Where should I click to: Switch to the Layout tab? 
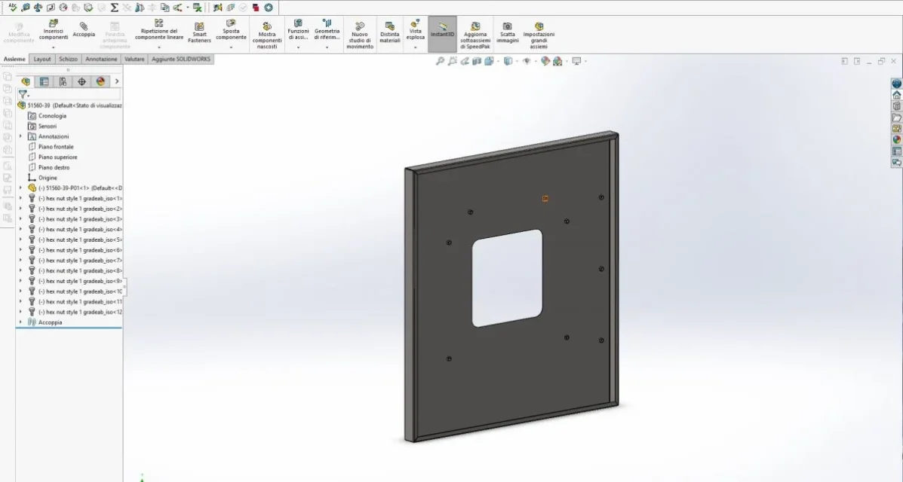(x=42, y=59)
